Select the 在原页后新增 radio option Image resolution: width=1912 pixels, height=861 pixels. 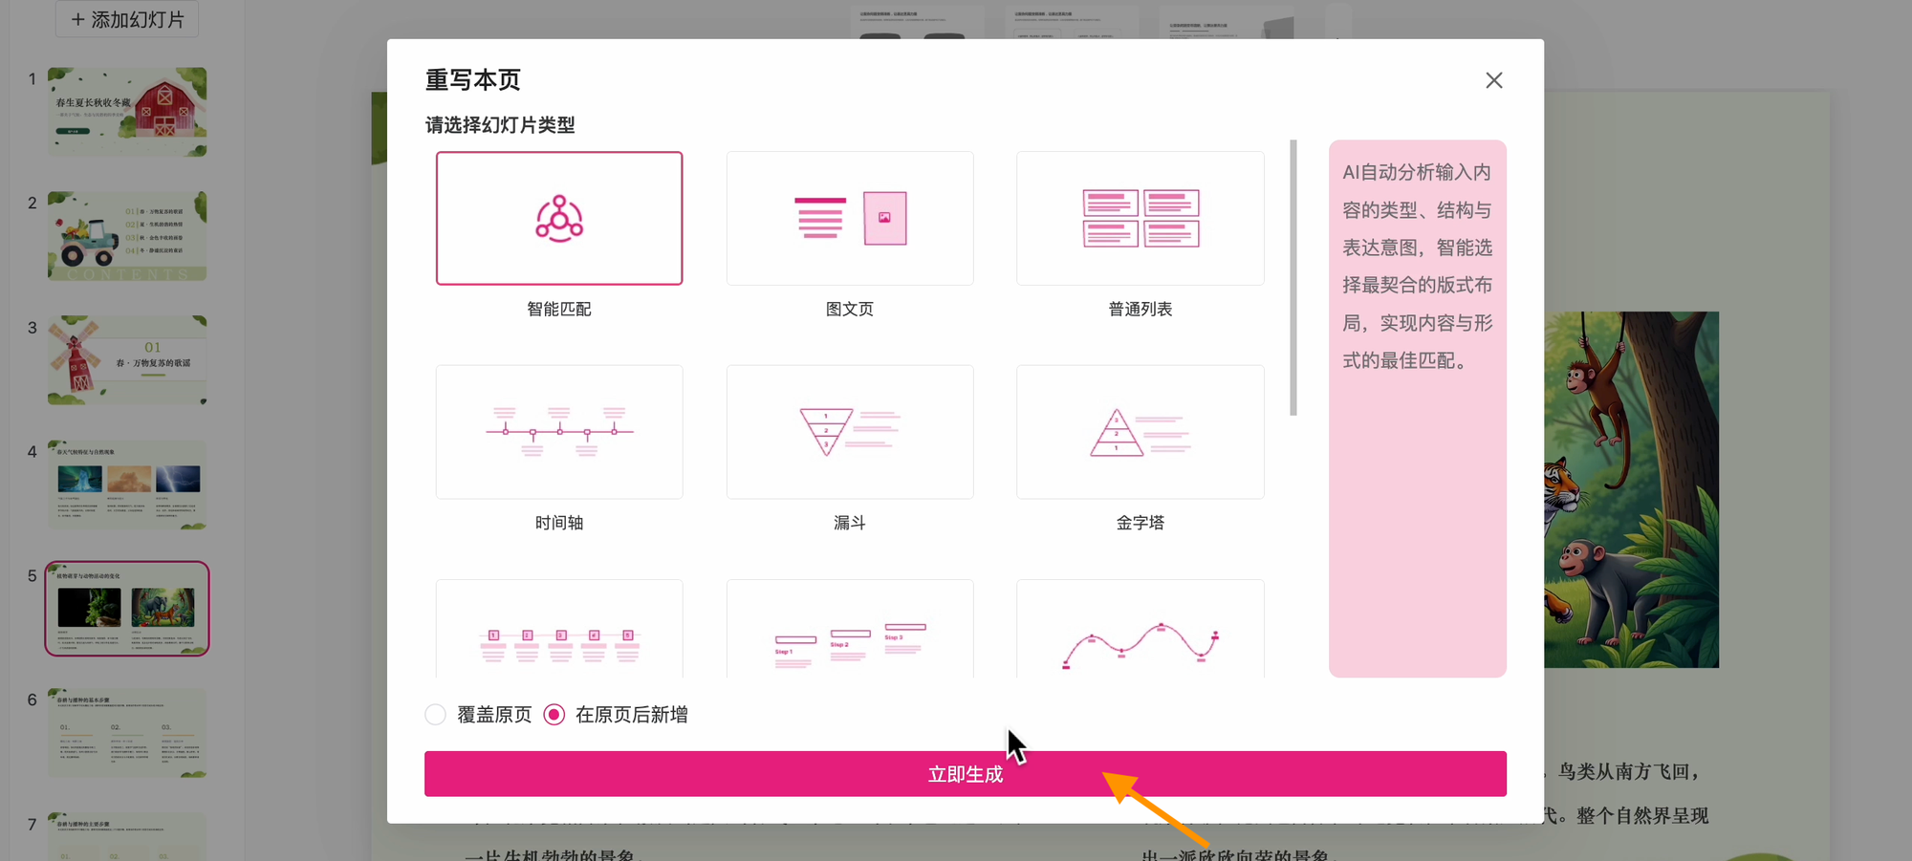pos(554,715)
